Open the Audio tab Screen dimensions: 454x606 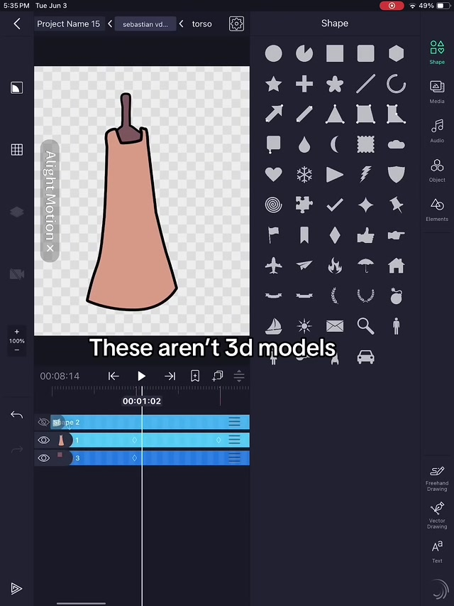[437, 131]
